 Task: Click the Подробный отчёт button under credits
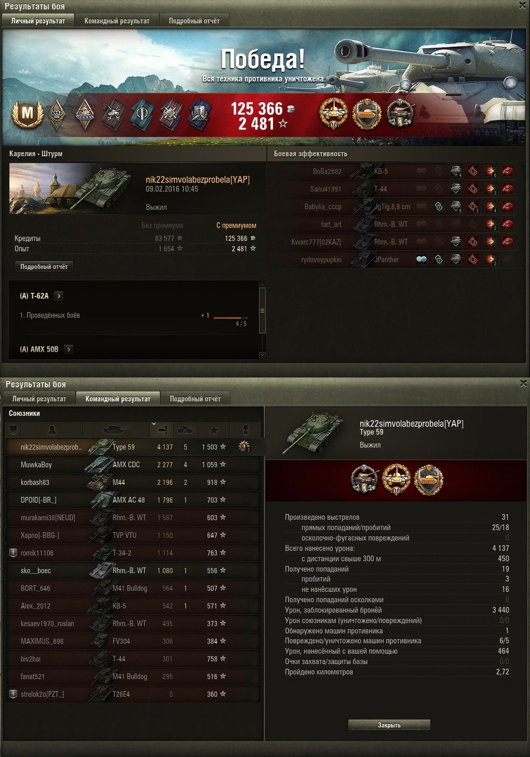click(x=44, y=267)
